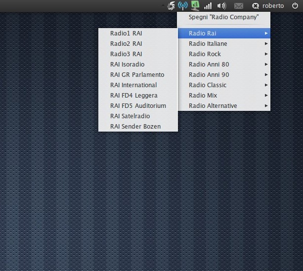Viewport: 303px width, 271px height.
Task: Play the Radio1 RAI station
Action: (138, 34)
